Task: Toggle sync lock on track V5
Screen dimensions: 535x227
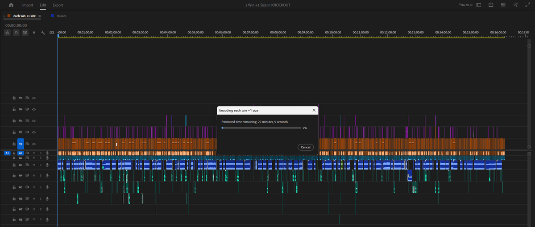Action: tap(27, 98)
